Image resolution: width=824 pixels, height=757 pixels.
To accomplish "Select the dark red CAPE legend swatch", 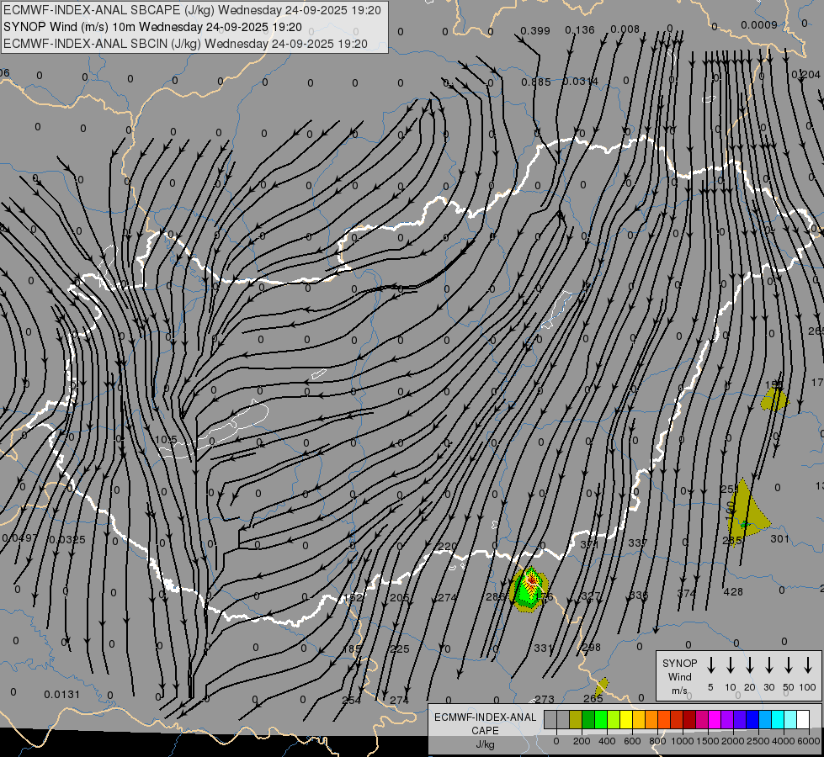I will point(689,720).
